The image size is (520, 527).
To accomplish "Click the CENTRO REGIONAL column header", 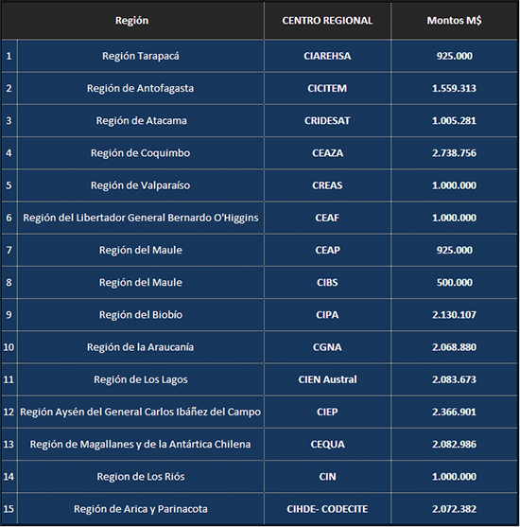I will coord(327,21).
